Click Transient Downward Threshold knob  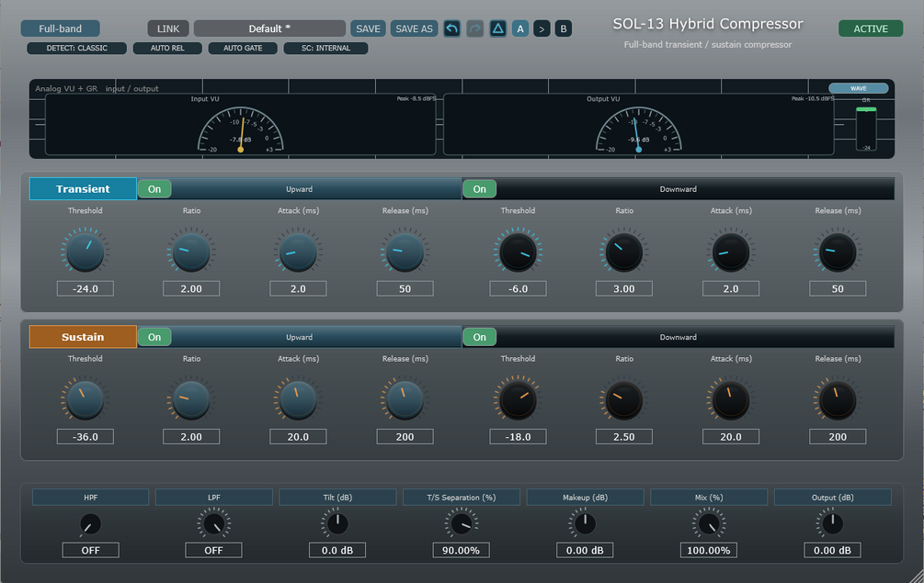518,252
